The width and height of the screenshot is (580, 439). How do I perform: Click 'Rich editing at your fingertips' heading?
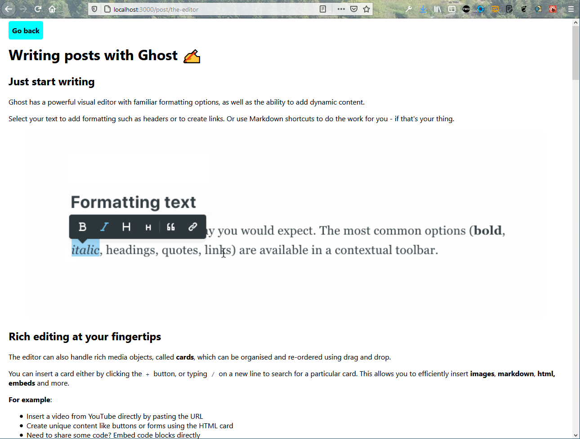(85, 337)
